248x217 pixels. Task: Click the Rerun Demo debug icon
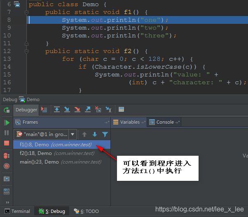pos(7,110)
